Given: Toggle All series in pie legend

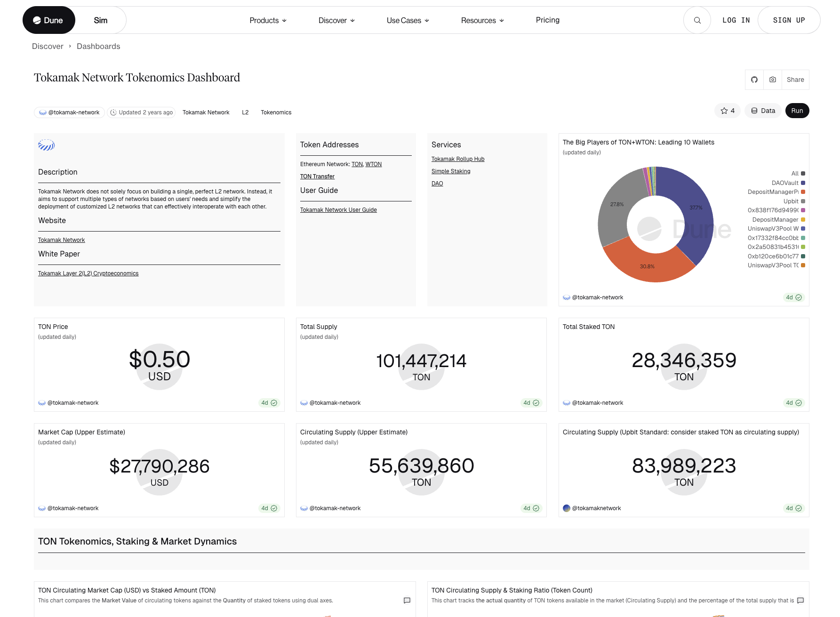Looking at the screenshot, I should pyautogui.click(x=798, y=174).
